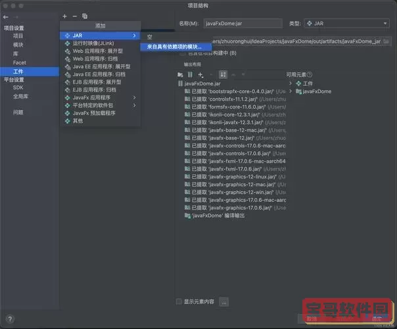Click the forward navigation arrow
This screenshot has height=329, width=397.
[x=16, y=17]
